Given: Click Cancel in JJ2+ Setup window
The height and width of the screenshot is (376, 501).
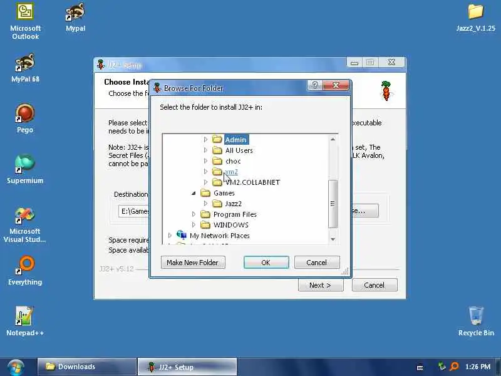Looking at the screenshot, I should point(374,285).
